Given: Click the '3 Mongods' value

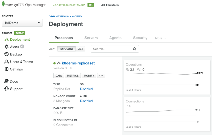Looking at the screenshot, I should (x=61, y=101).
